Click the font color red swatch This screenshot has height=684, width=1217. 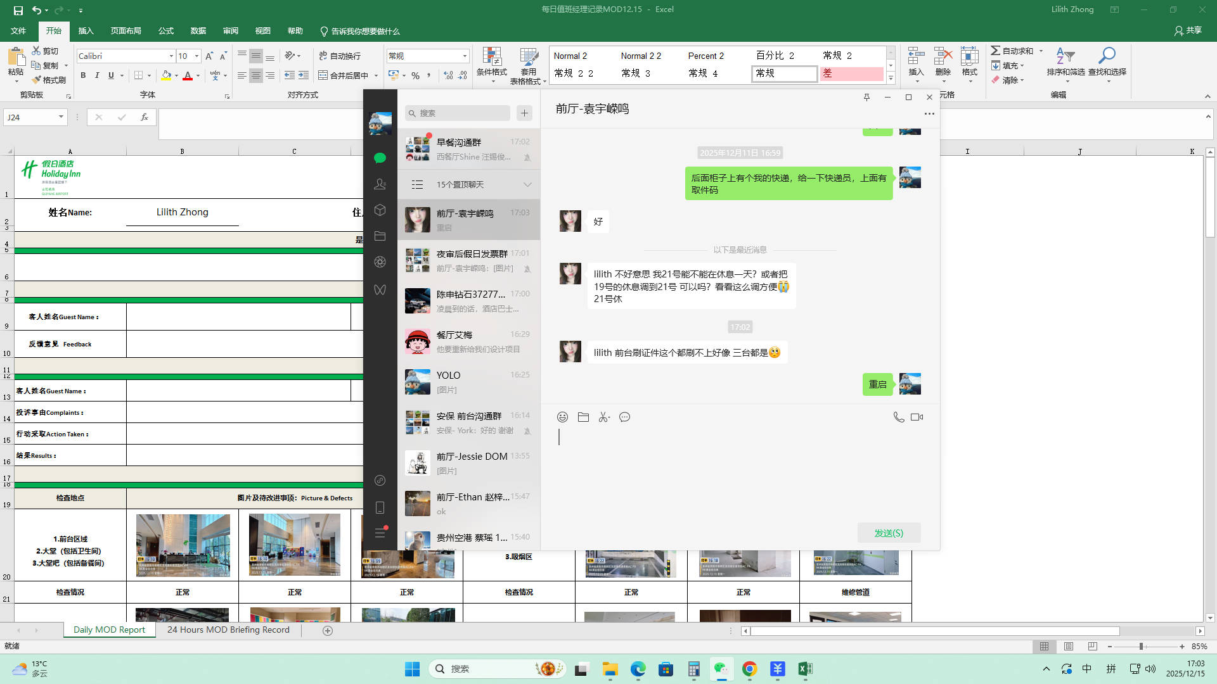pos(188,75)
